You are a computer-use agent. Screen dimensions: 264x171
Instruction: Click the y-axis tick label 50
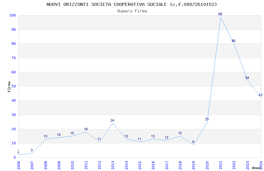click(x=14, y=86)
